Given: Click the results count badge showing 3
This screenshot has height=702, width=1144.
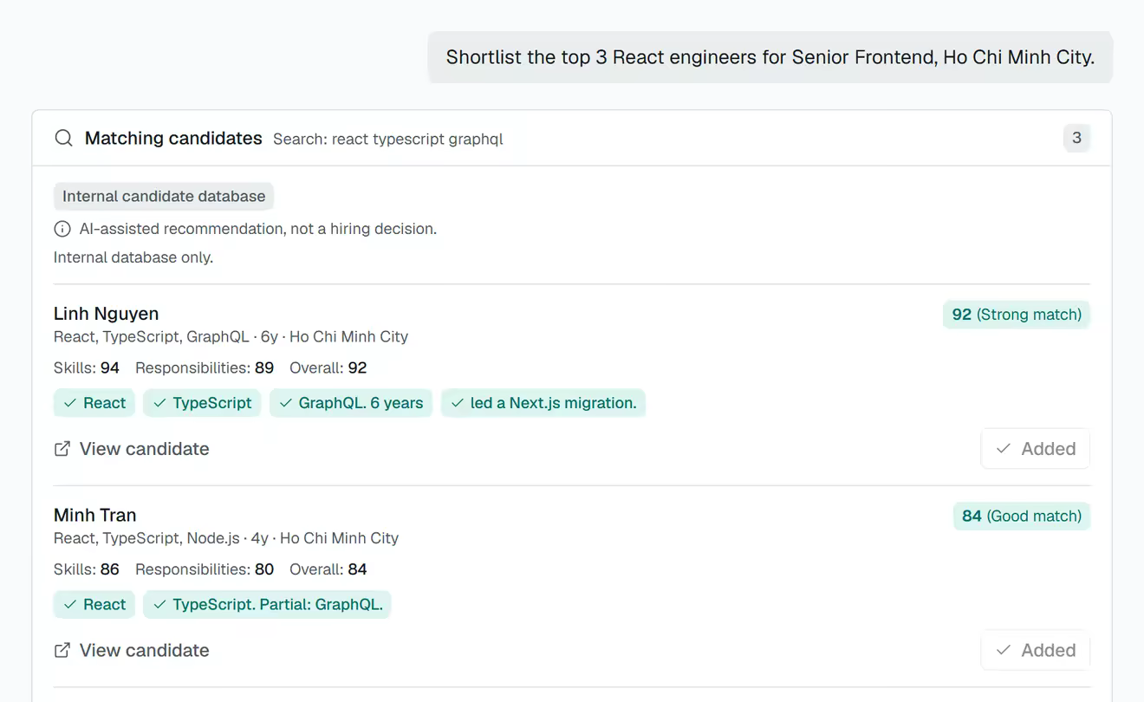Looking at the screenshot, I should [x=1076, y=138].
